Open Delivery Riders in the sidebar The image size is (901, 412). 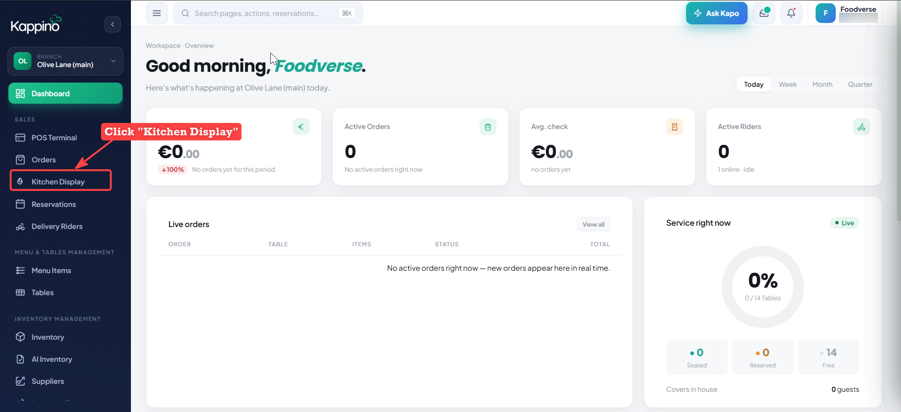tap(65, 227)
